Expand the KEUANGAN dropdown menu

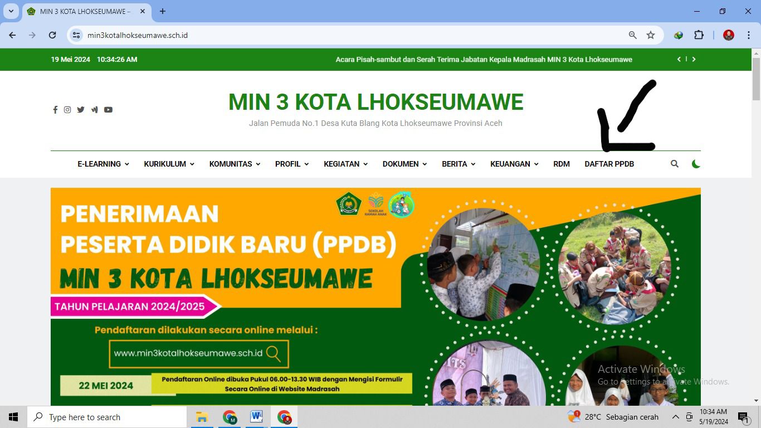click(514, 164)
